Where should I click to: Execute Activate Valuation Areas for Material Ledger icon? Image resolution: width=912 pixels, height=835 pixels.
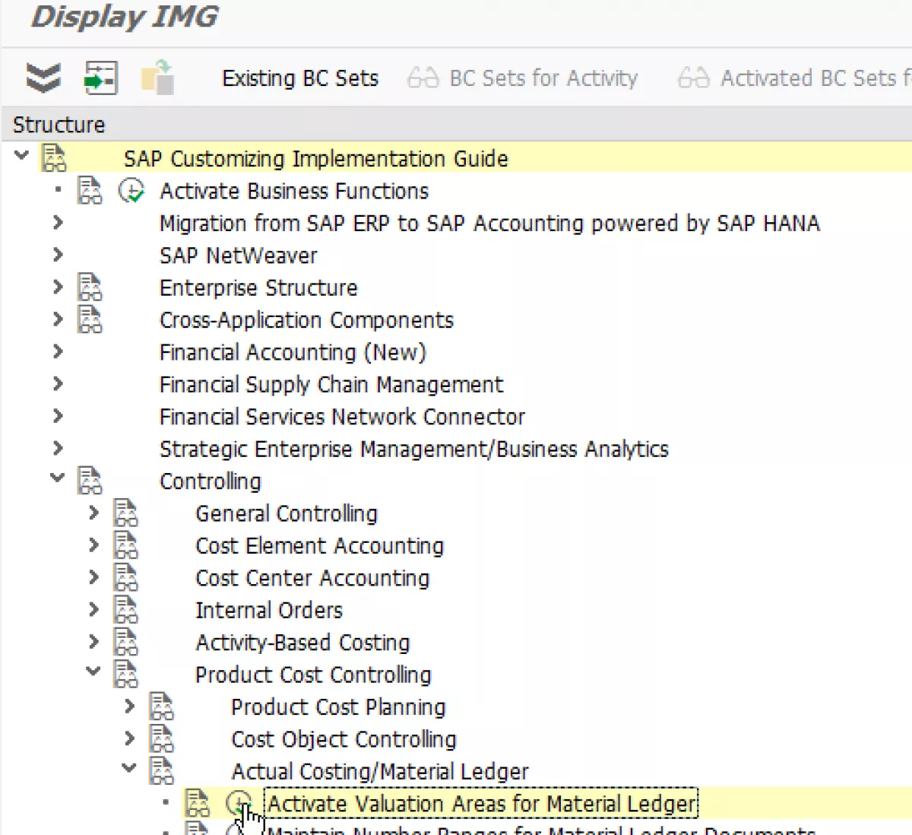[x=239, y=803]
